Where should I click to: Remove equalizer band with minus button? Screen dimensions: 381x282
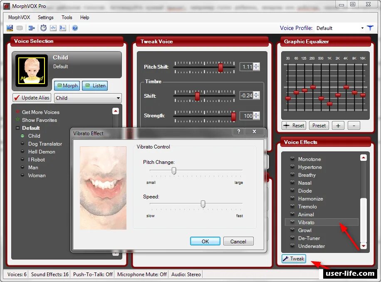coord(354,126)
